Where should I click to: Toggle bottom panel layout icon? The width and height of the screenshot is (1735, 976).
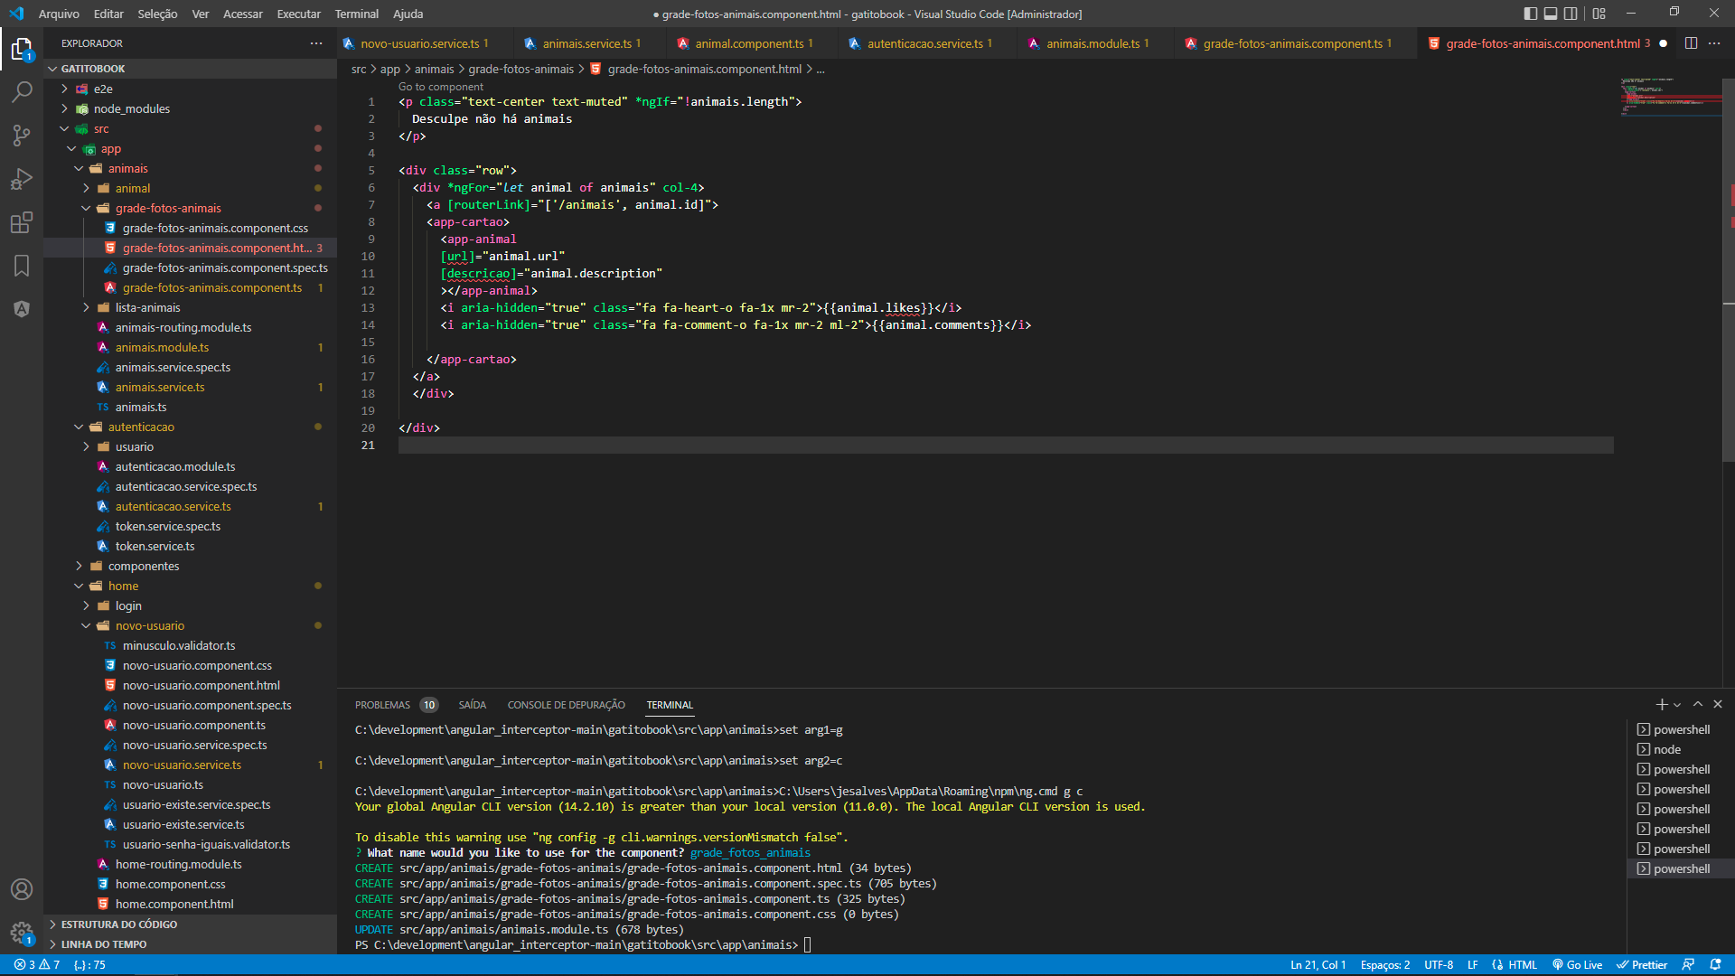click(1551, 14)
